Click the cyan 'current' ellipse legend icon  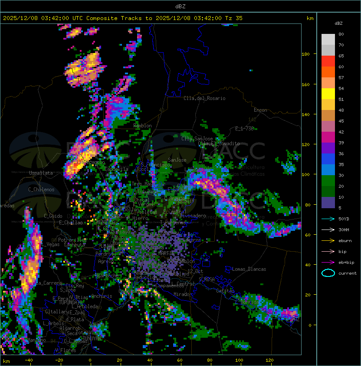(x=328, y=273)
